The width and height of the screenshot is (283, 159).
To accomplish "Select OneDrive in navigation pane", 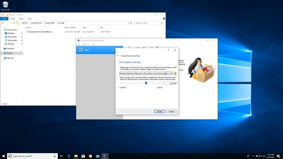I will 10,49.
